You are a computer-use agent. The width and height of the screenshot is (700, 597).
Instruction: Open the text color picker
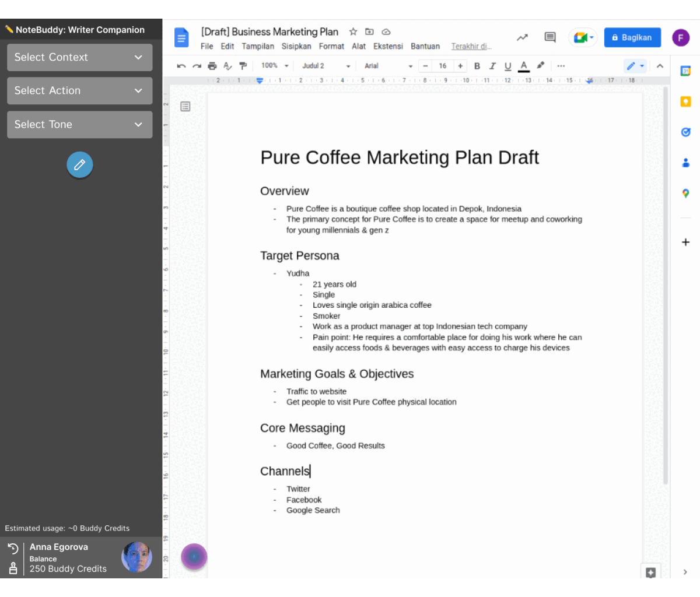click(x=524, y=66)
